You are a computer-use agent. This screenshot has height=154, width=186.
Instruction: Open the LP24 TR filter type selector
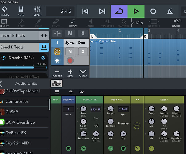[x=96, y=109]
